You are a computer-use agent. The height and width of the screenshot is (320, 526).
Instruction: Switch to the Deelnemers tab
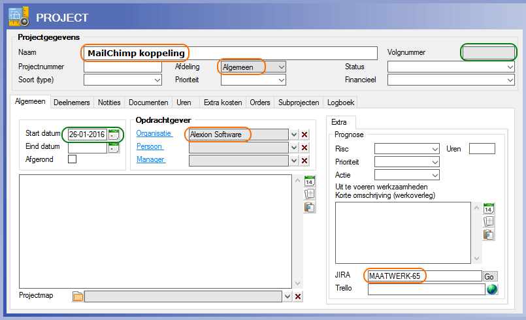coord(72,103)
